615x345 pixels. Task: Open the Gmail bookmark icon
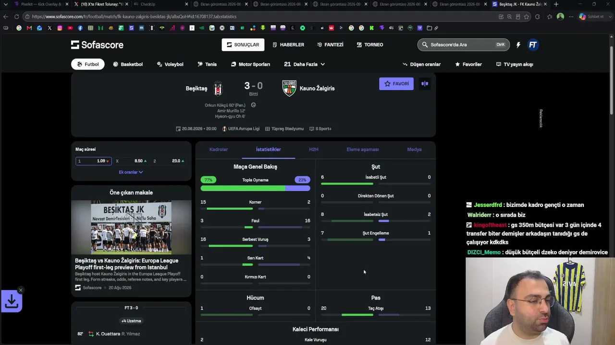(x=29, y=28)
